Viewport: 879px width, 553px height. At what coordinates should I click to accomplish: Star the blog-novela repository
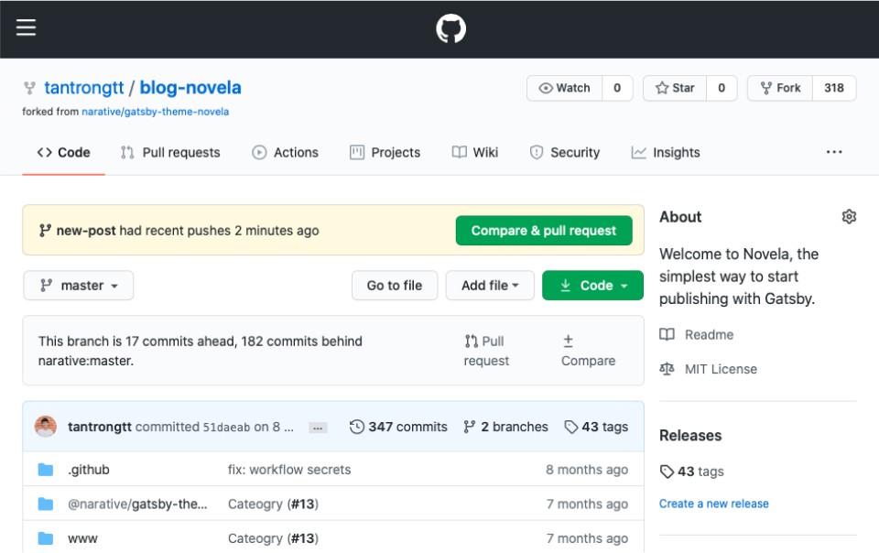675,88
